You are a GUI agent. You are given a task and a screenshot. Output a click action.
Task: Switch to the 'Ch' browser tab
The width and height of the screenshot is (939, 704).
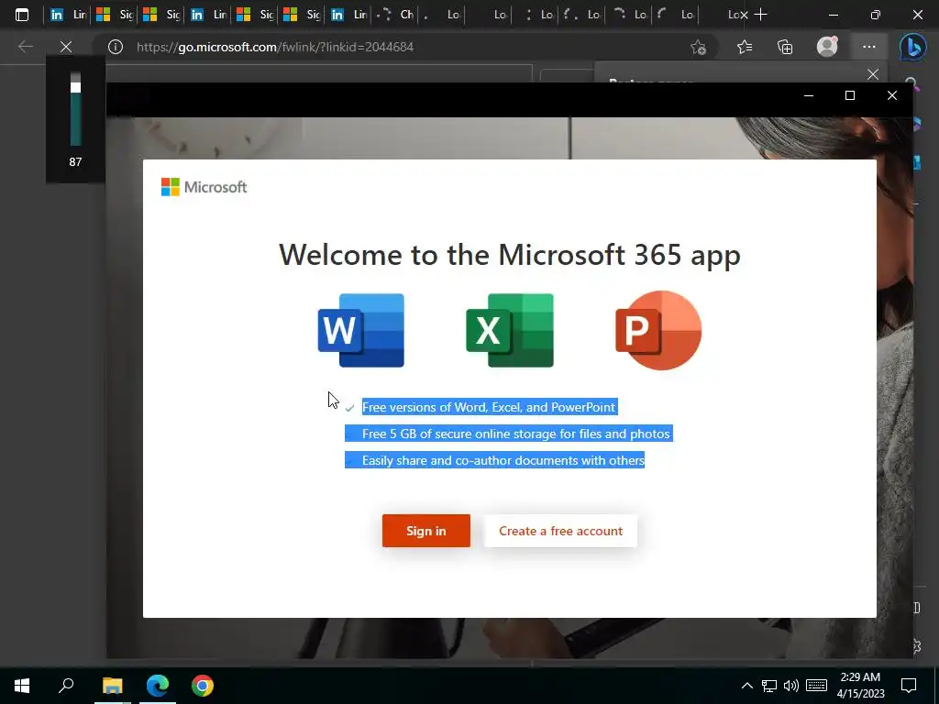click(x=395, y=15)
